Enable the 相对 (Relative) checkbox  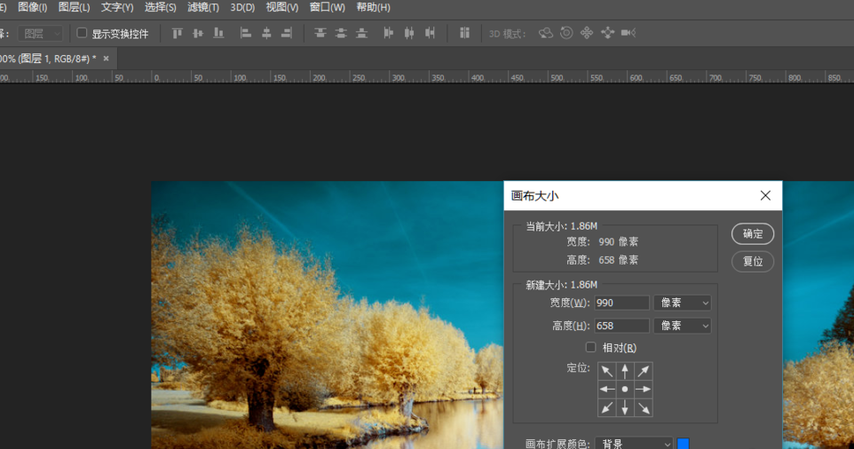tap(591, 348)
